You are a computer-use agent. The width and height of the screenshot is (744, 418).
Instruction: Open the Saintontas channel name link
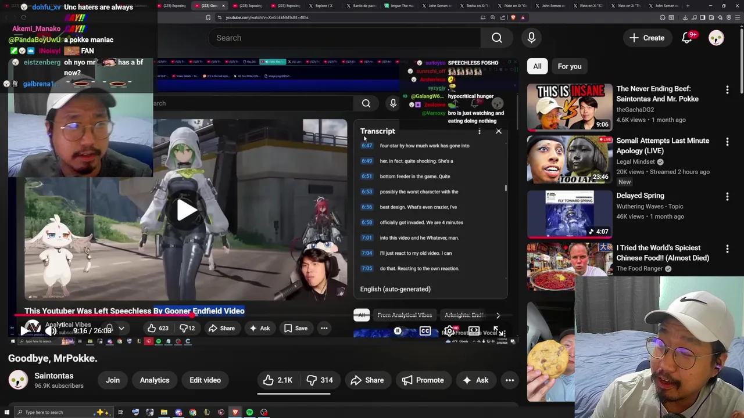pos(54,376)
